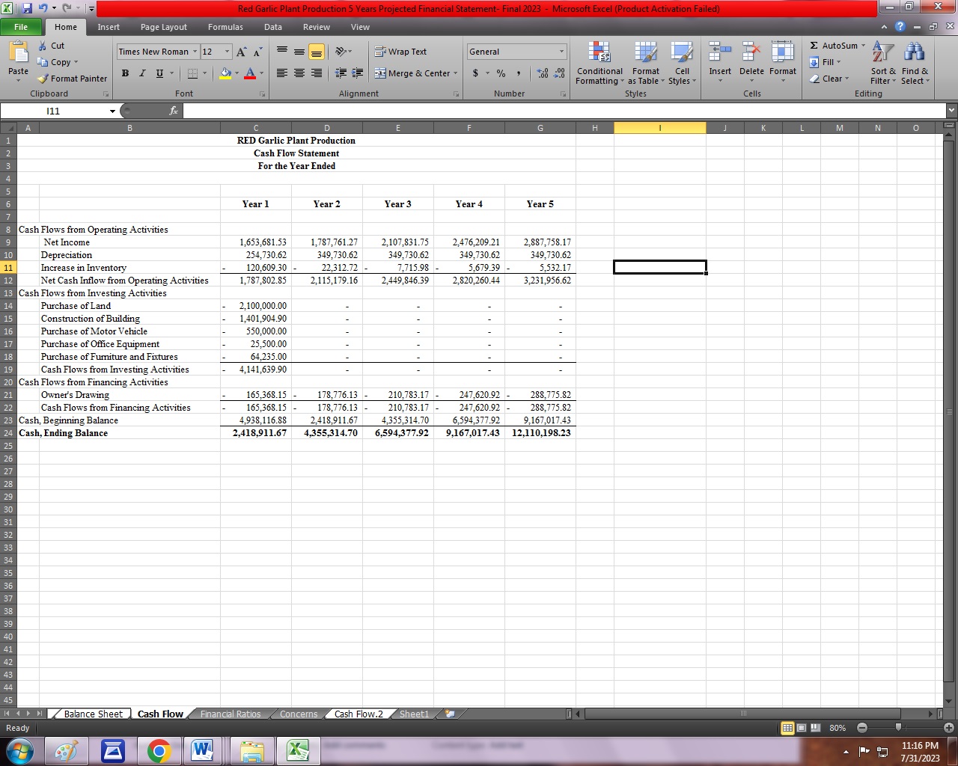Open the File tab
Viewport: 958px width, 766px height.
[21, 27]
